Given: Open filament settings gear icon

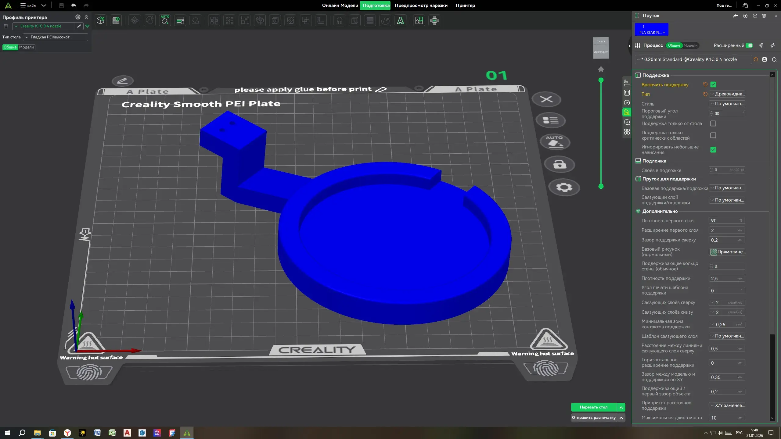Looking at the screenshot, I should click(764, 16).
